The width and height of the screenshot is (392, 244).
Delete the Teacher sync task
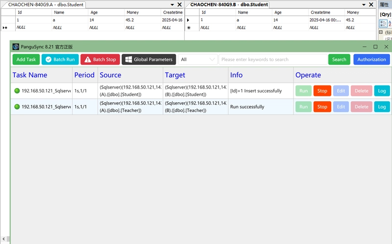coord(362,107)
